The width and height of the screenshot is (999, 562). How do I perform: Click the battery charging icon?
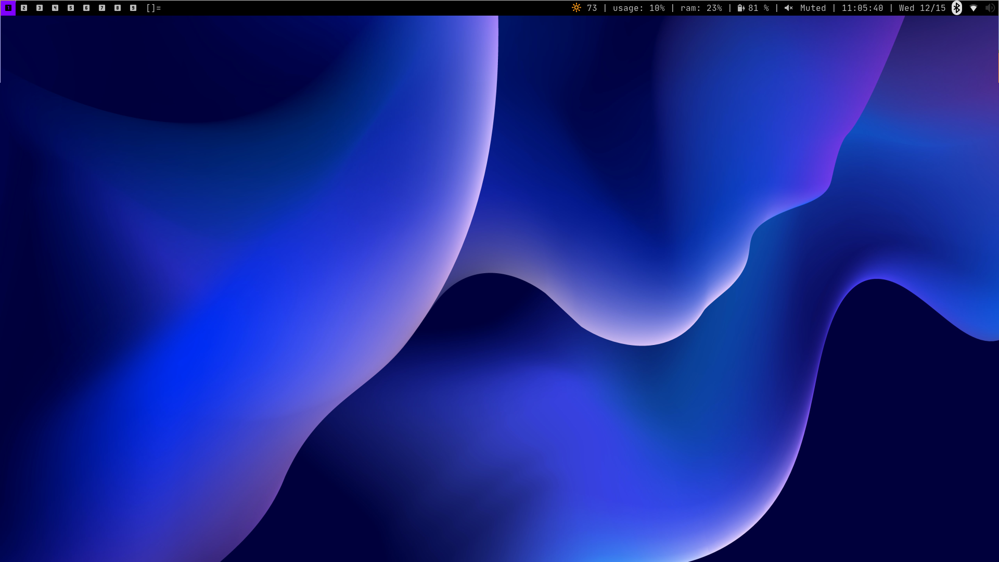click(x=741, y=8)
